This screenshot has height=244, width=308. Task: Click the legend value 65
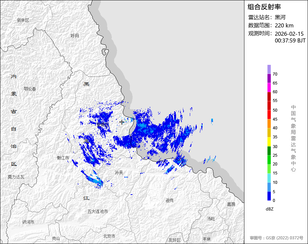pyautogui.click(x=275, y=83)
